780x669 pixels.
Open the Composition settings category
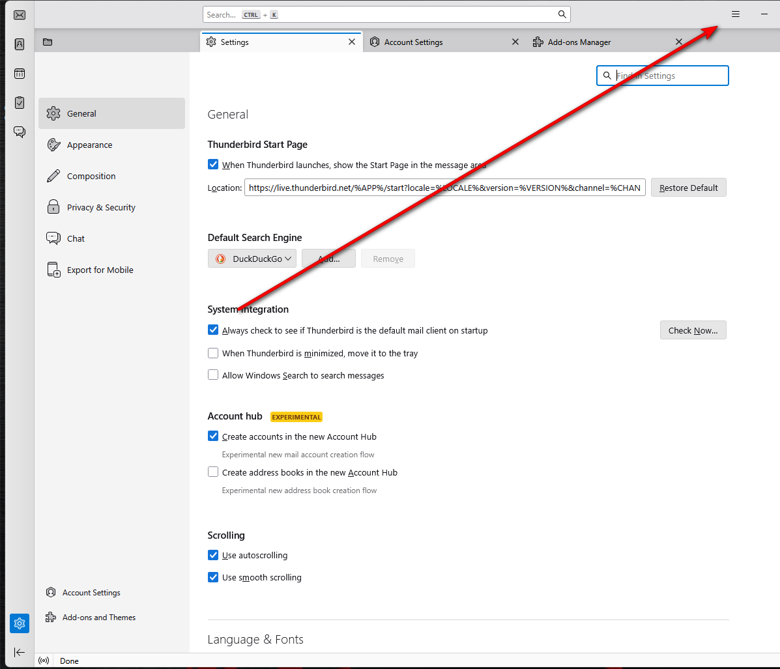(x=111, y=176)
